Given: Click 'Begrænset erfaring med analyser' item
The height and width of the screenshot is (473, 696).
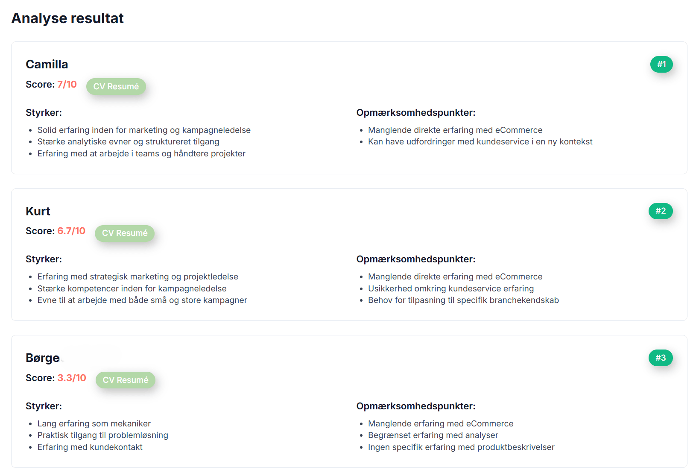Looking at the screenshot, I should 433,435.
